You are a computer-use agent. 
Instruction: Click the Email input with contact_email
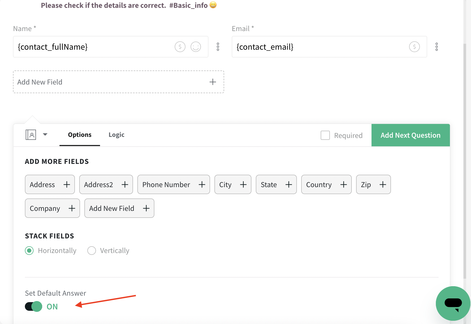tap(329, 47)
